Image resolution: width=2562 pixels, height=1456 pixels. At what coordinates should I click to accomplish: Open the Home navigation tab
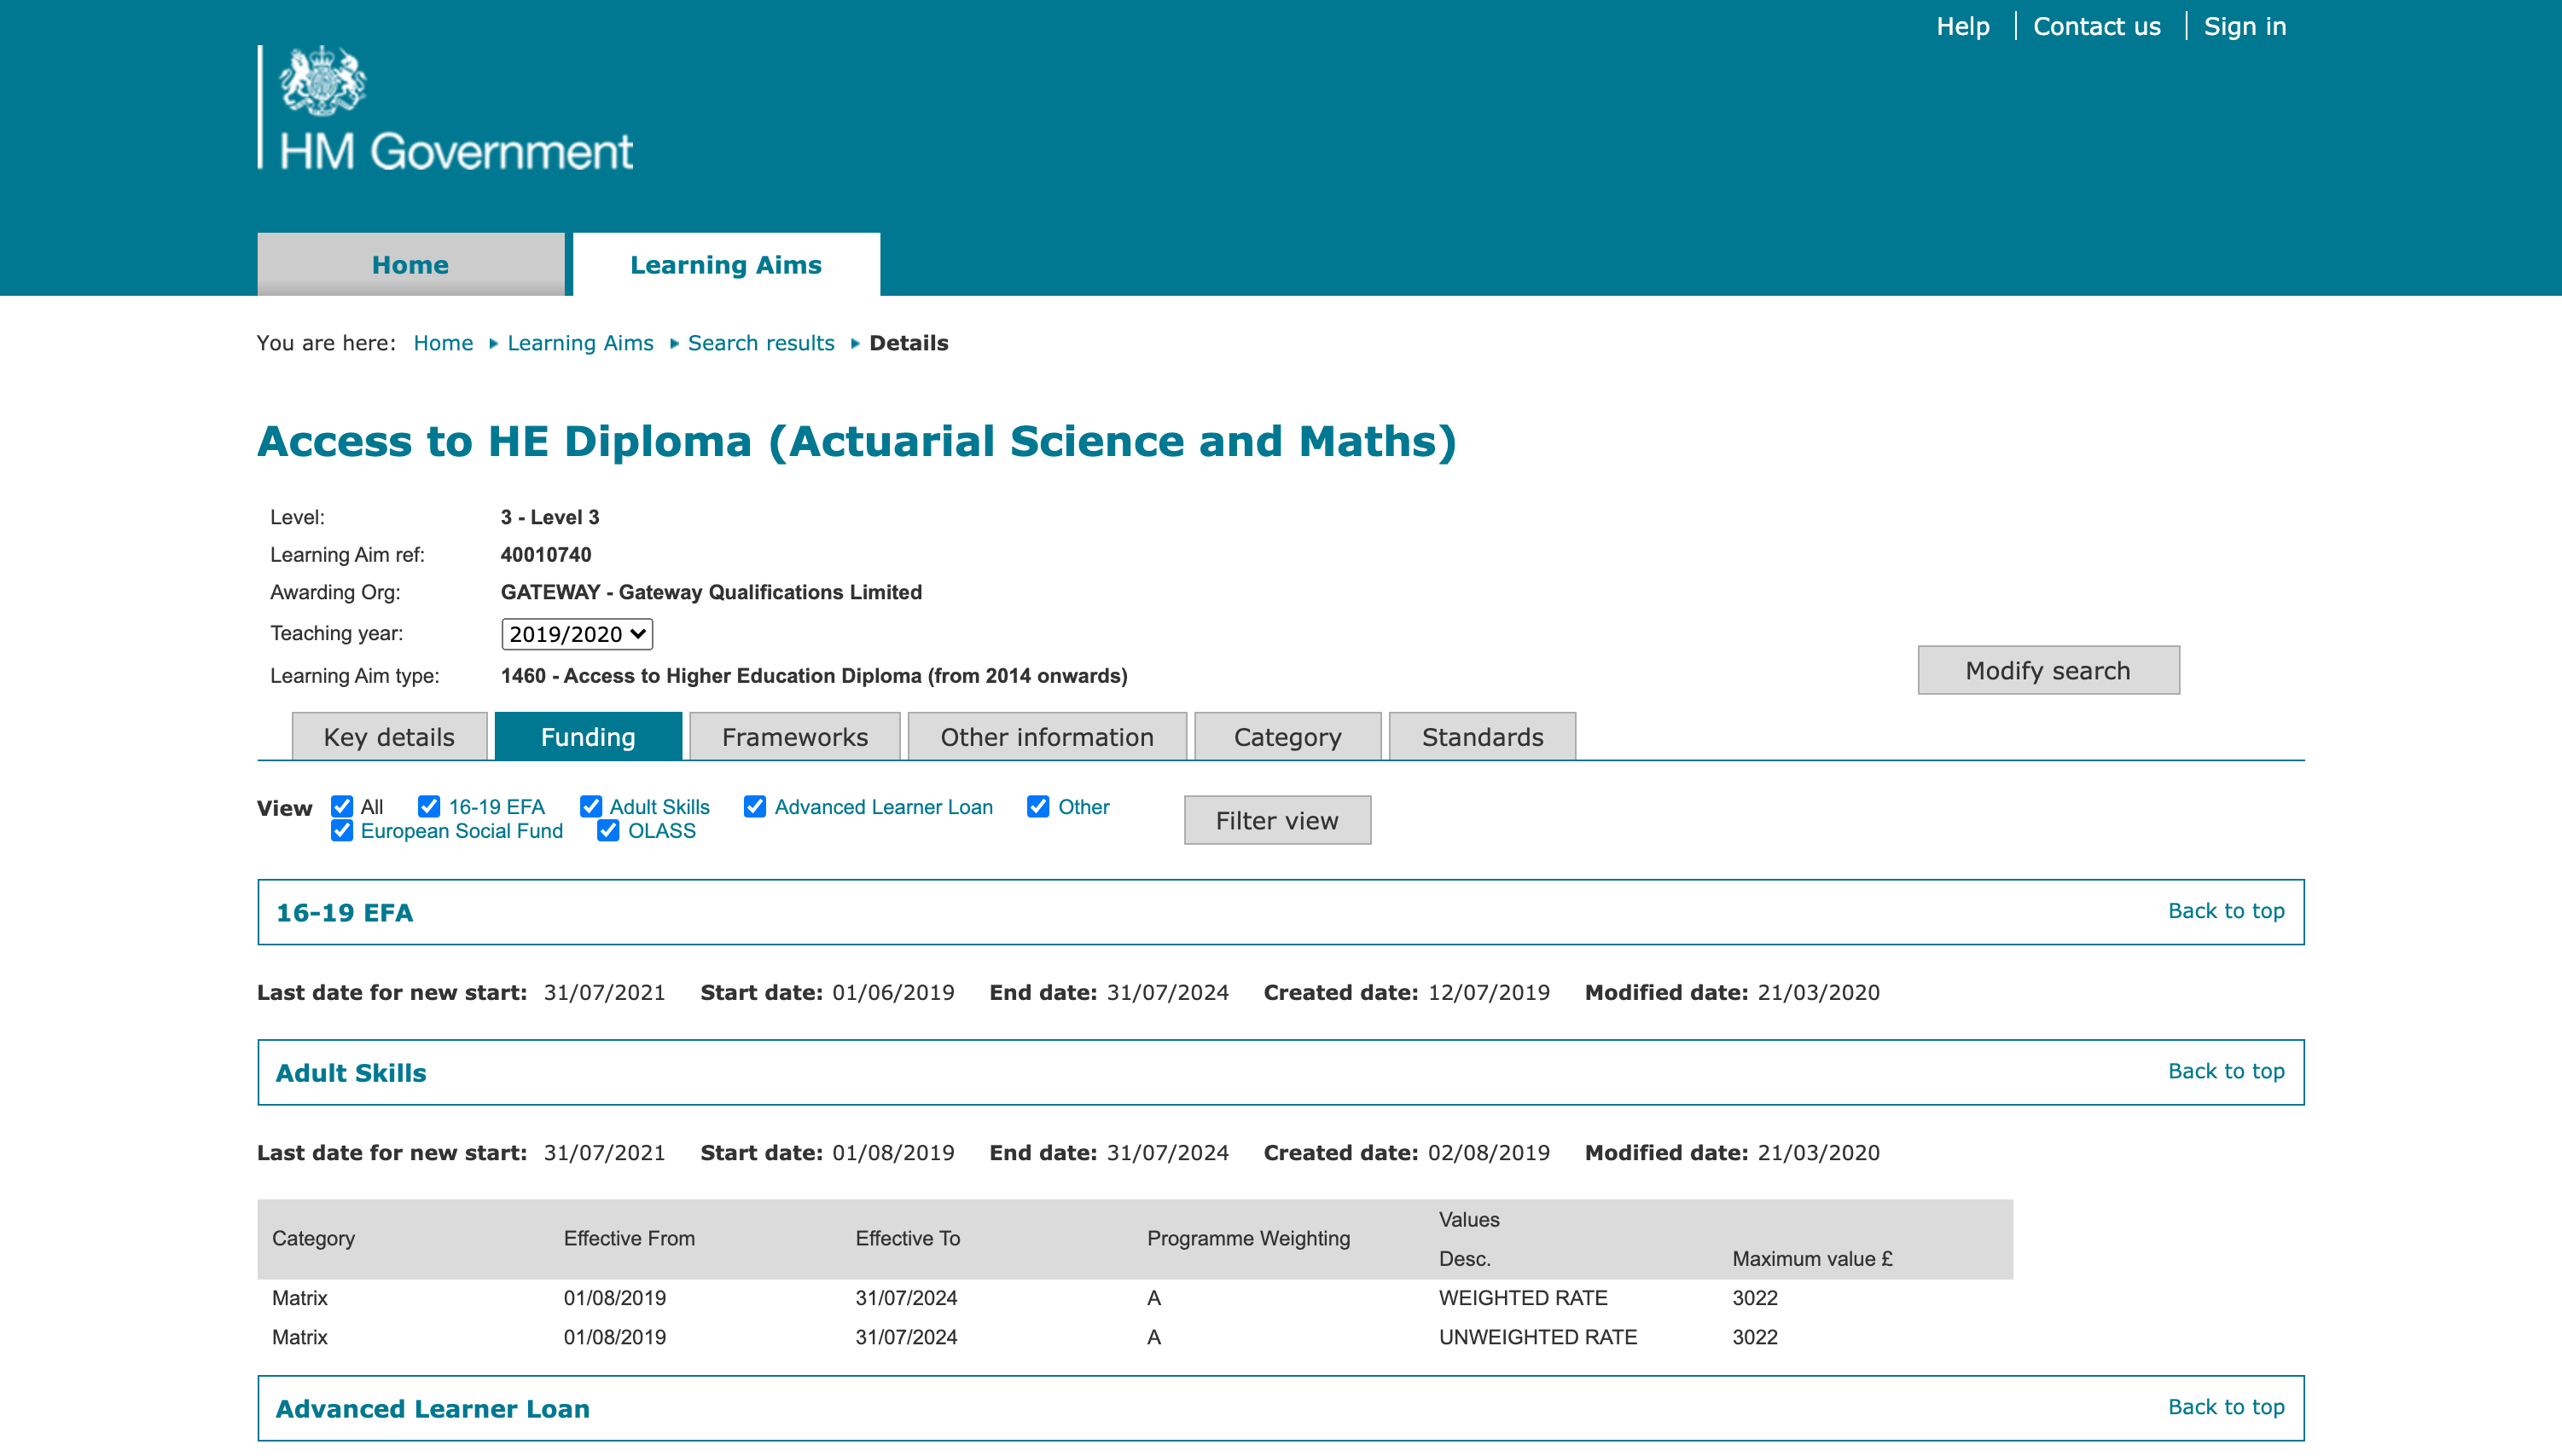click(410, 265)
